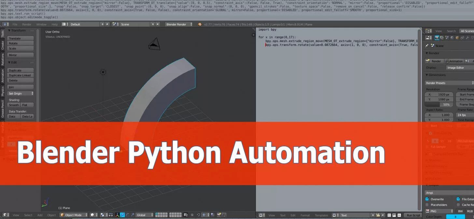Viewport: 474px width, 219px height.
Task: Click the Translate button
Action: coord(21,38)
